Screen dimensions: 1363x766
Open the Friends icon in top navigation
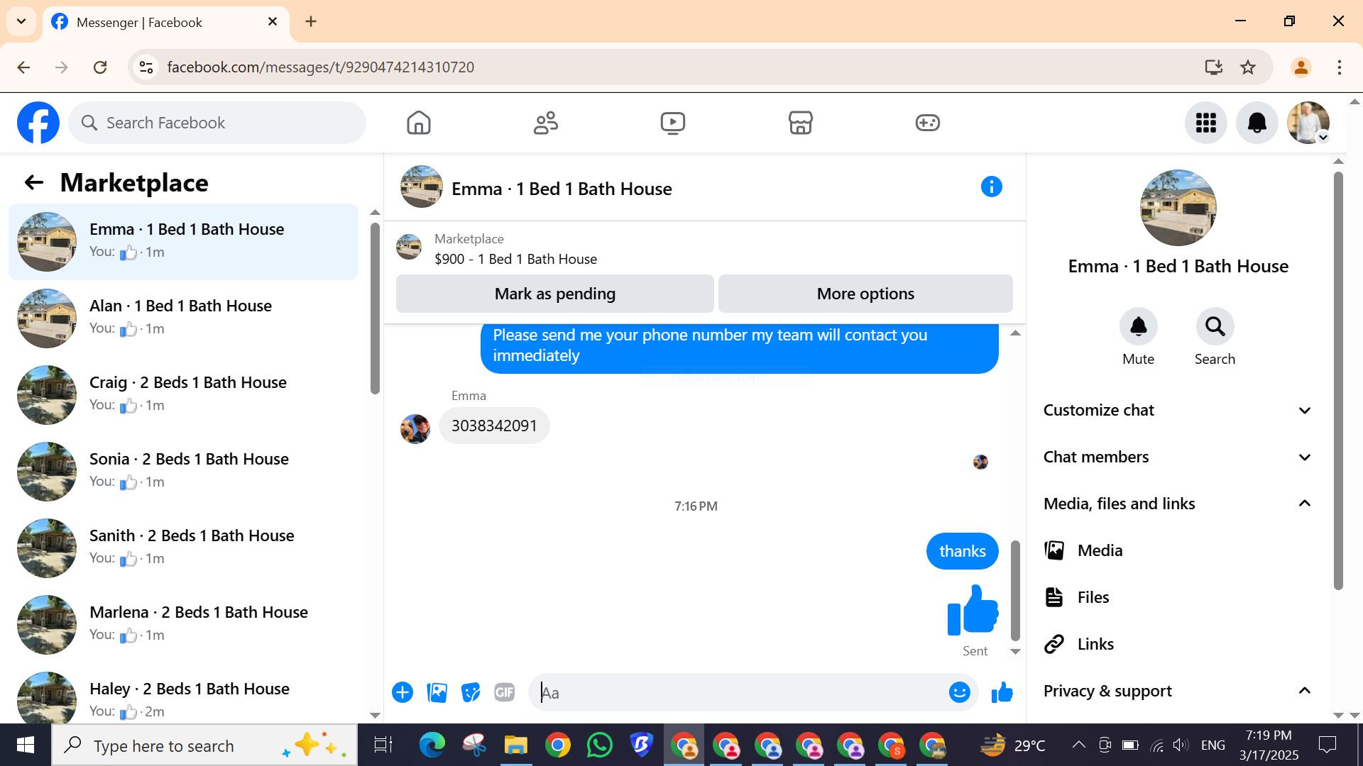tap(546, 123)
